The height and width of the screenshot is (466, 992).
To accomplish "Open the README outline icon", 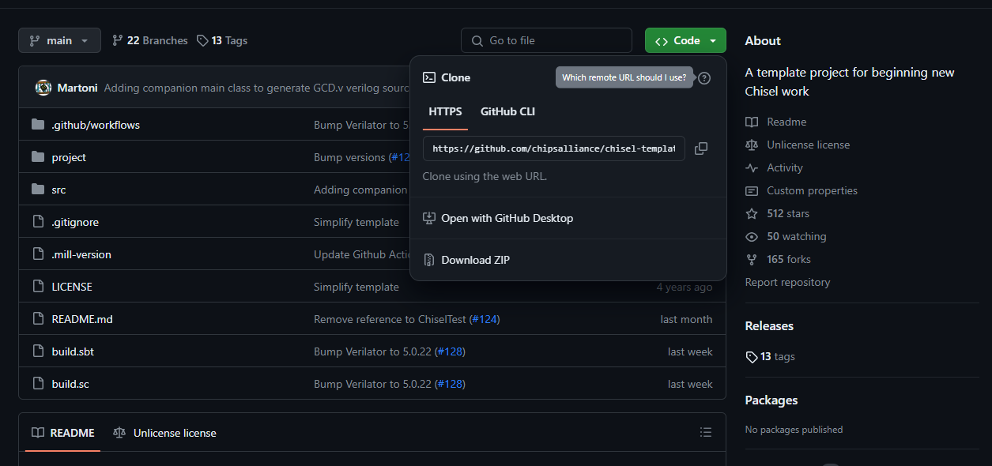I will [x=706, y=432].
